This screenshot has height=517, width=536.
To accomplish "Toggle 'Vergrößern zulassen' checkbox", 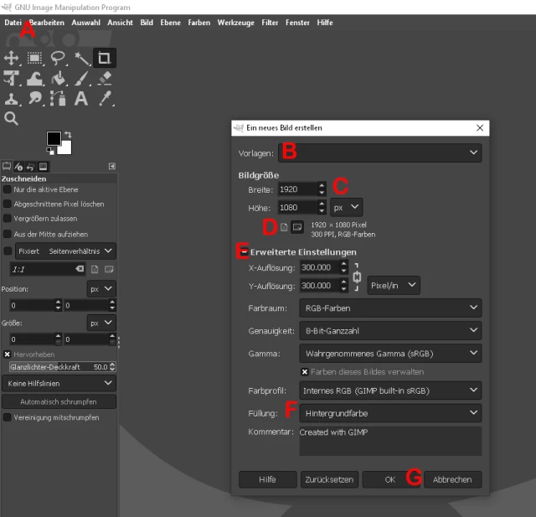I will click(8, 219).
